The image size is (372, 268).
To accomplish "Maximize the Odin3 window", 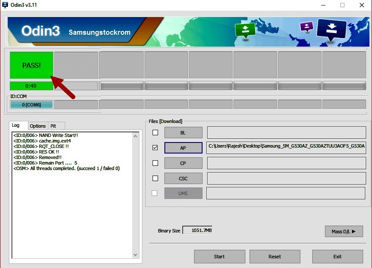I will pyautogui.click(x=342, y=5).
